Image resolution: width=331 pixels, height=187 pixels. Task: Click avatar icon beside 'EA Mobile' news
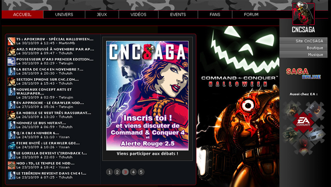12,115
